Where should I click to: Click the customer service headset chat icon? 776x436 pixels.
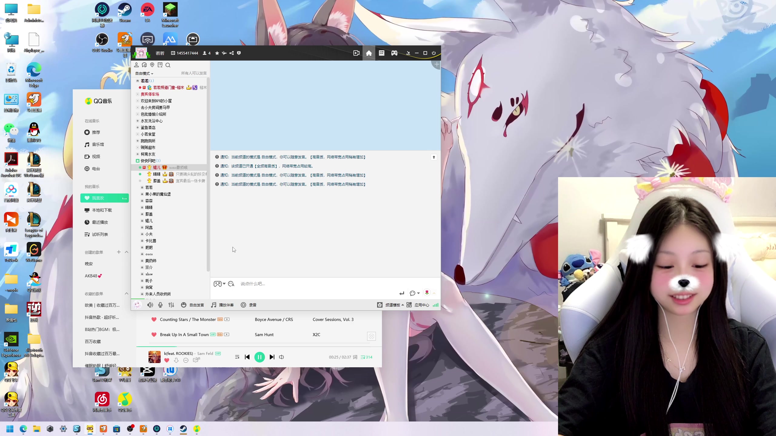pos(144,65)
